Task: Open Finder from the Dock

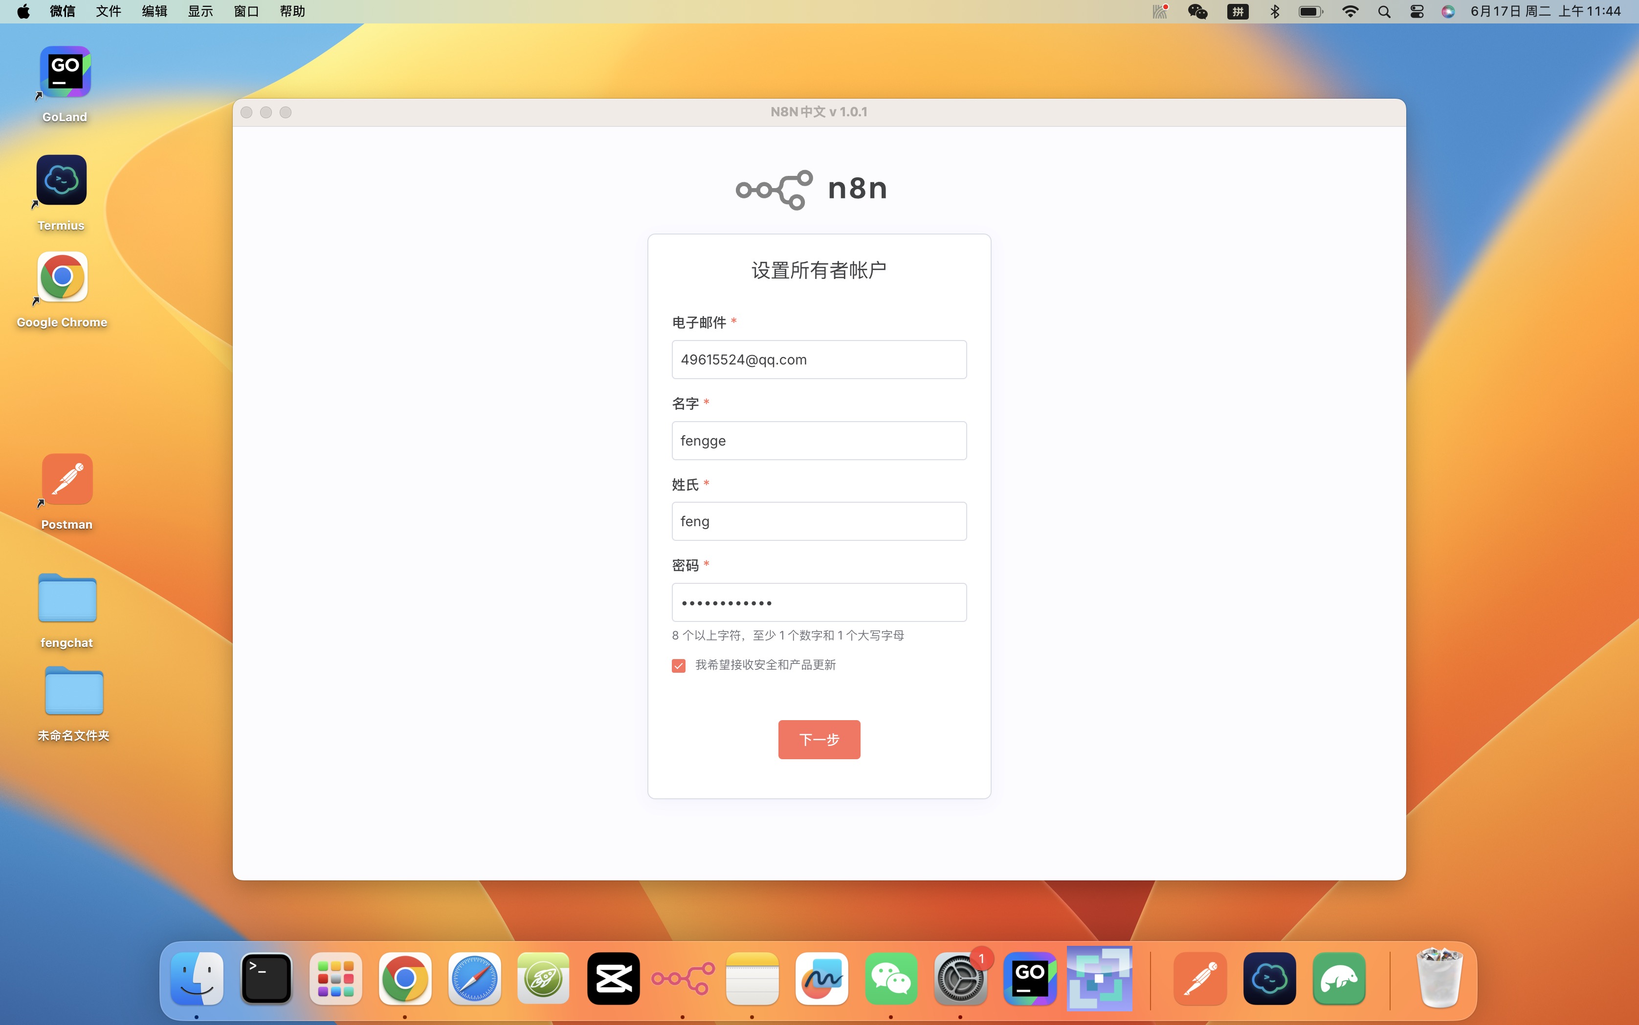Action: pos(197,978)
